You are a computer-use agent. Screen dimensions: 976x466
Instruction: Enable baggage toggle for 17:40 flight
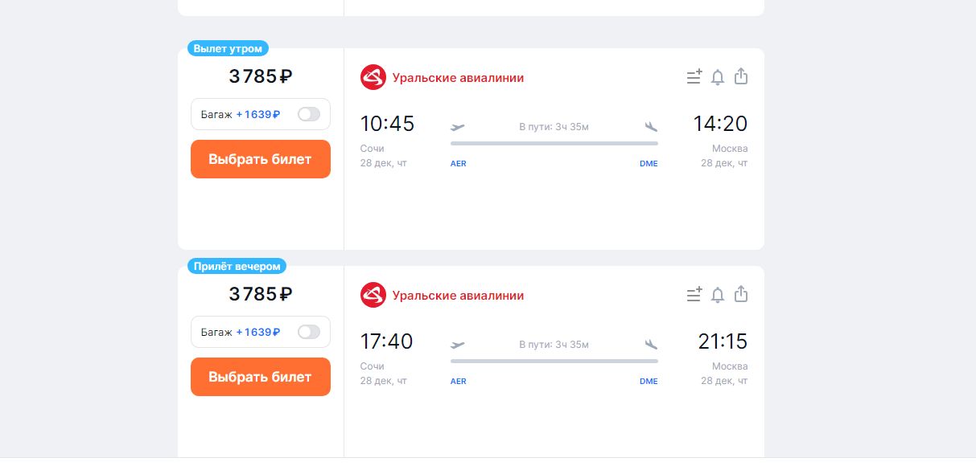pyautogui.click(x=309, y=332)
